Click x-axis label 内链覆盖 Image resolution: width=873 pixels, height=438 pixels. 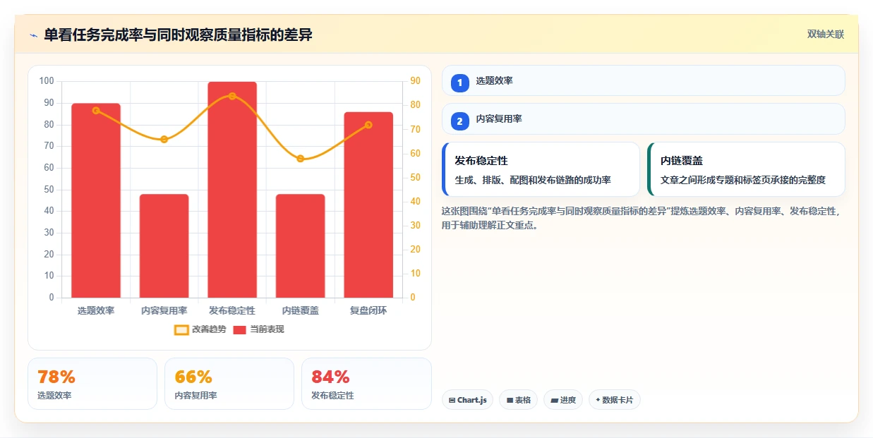[x=300, y=310]
